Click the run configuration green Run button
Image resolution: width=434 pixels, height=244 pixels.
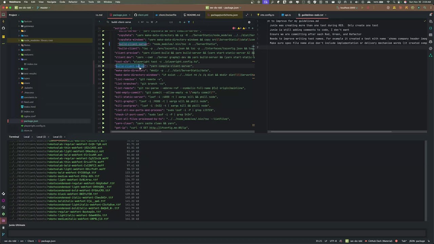click(x=362, y=7)
